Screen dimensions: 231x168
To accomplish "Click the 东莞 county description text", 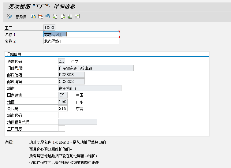I will pyautogui.click(x=80, y=109).
